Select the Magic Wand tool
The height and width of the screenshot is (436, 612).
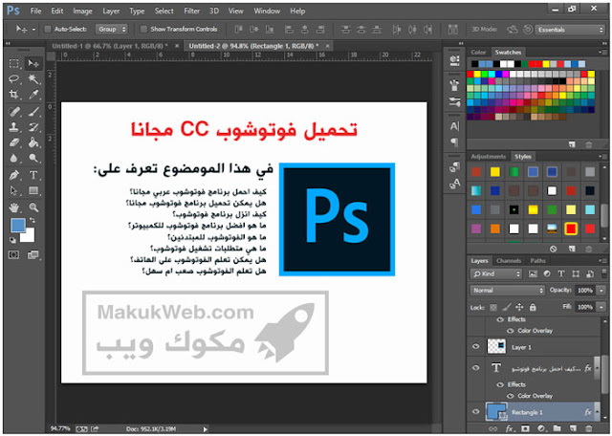click(x=33, y=78)
